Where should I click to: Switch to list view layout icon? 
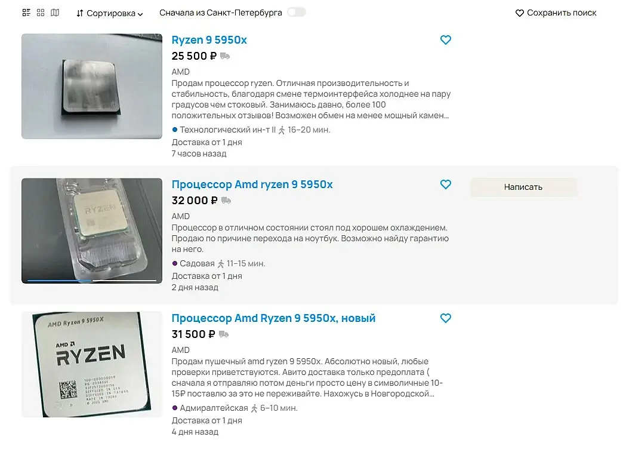coord(26,13)
